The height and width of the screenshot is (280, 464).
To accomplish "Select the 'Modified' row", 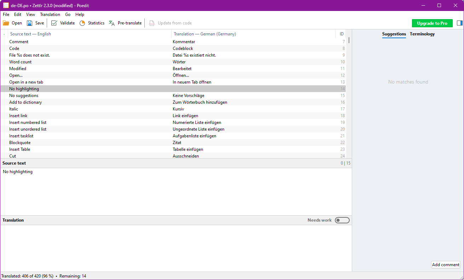I will [173, 69].
